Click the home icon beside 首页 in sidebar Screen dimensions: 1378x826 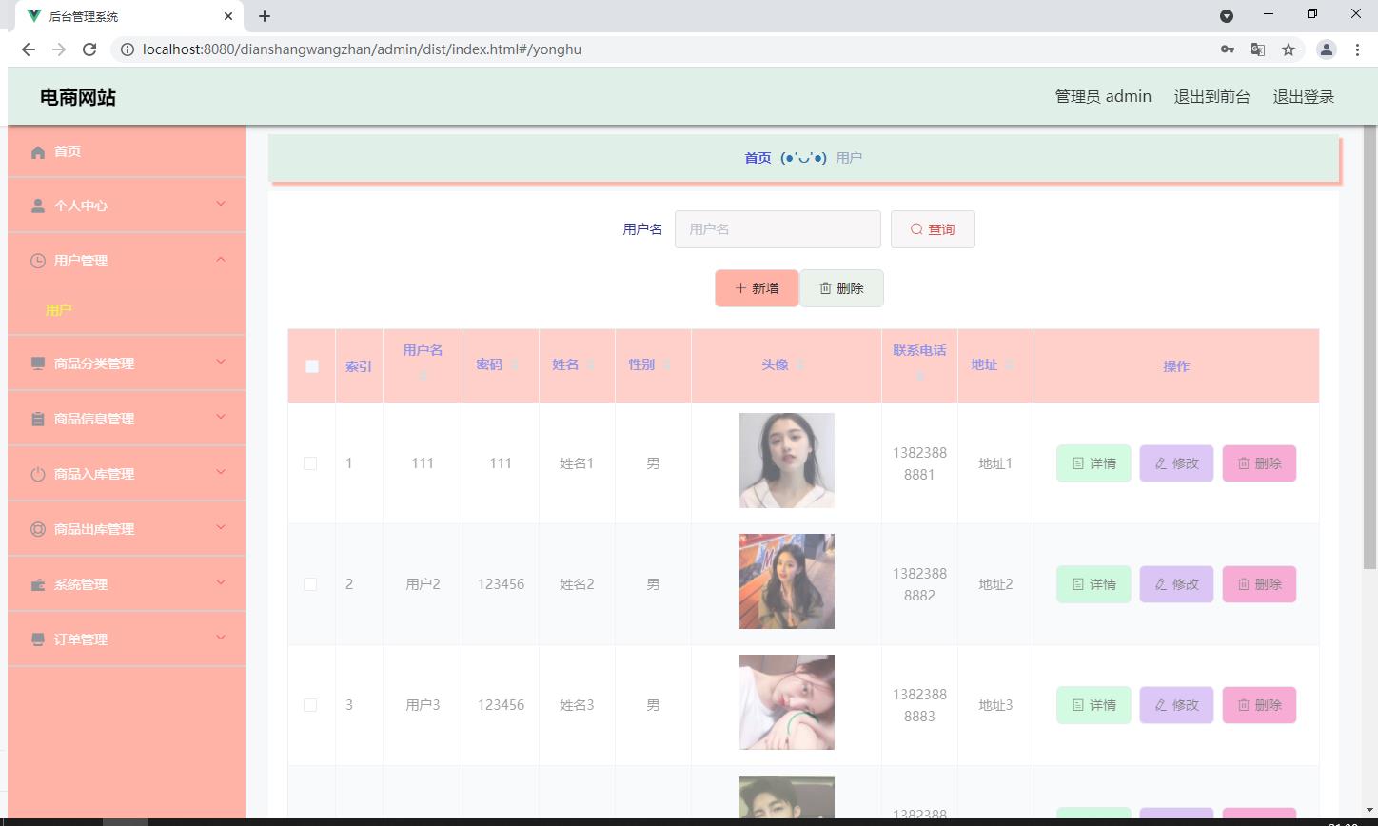pyautogui.click(x=38, y=152)
